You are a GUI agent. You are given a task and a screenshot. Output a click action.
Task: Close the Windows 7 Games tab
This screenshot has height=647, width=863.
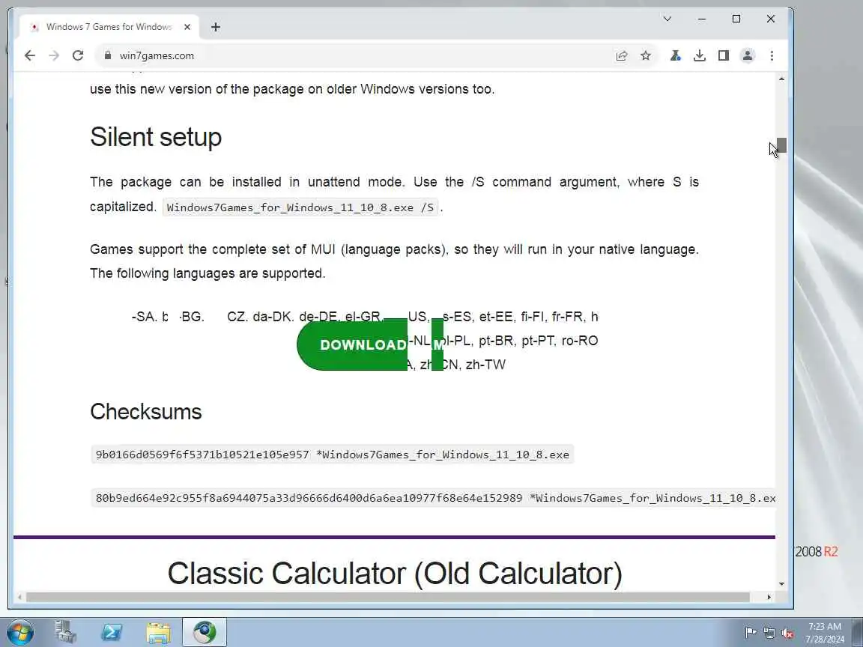tap(187, 27)
